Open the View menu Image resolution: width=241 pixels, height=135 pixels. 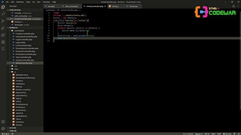point(28,2)
